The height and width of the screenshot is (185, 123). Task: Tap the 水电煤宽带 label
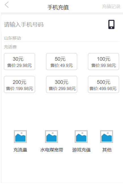(52, 150)
